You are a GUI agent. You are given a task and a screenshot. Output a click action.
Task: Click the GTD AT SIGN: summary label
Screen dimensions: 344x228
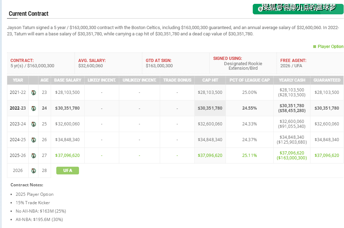click(x=159, y=61)
